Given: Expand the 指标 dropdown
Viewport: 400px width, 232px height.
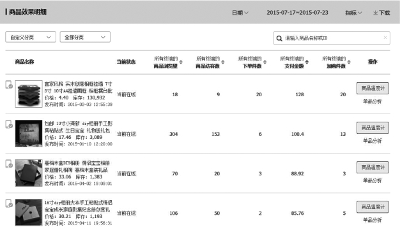Looking at the screenshot, I should [x=353, y=13].
